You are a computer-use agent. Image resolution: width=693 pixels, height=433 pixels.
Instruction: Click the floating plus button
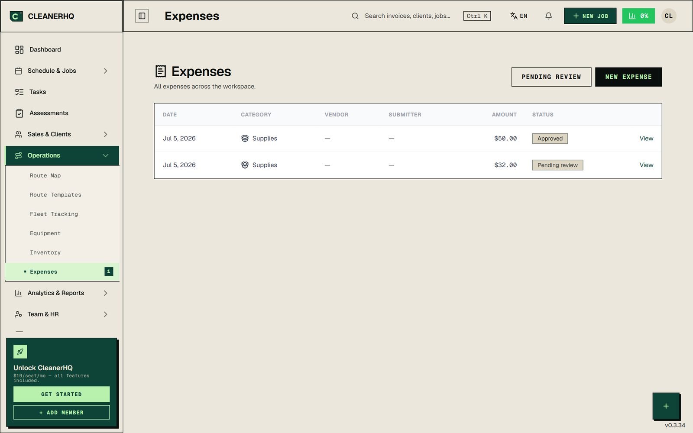pyautogui.click(x=666, y=406)
